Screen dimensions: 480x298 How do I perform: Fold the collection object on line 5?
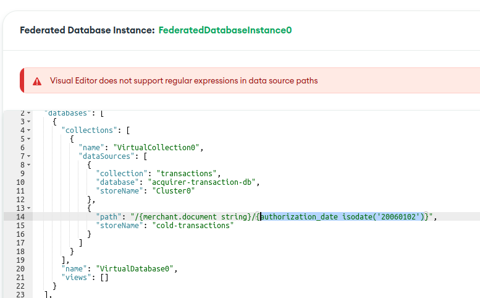(x=28, y=139)
